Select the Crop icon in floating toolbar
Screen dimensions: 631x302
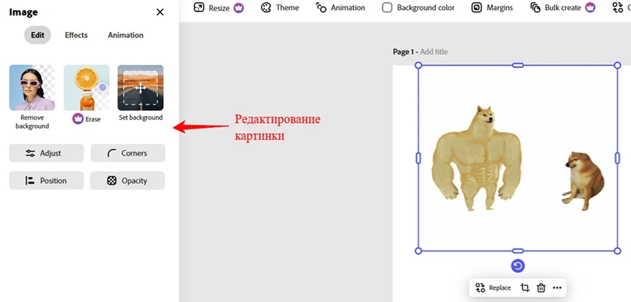[525, 287]
